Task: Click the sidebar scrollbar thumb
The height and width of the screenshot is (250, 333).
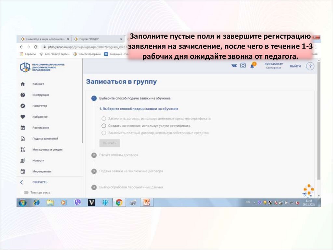Action: 82,101
